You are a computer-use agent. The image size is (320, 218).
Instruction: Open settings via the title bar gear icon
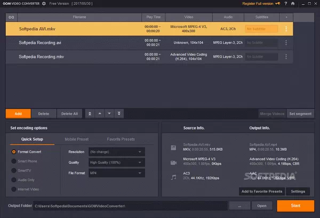point(44,4)
